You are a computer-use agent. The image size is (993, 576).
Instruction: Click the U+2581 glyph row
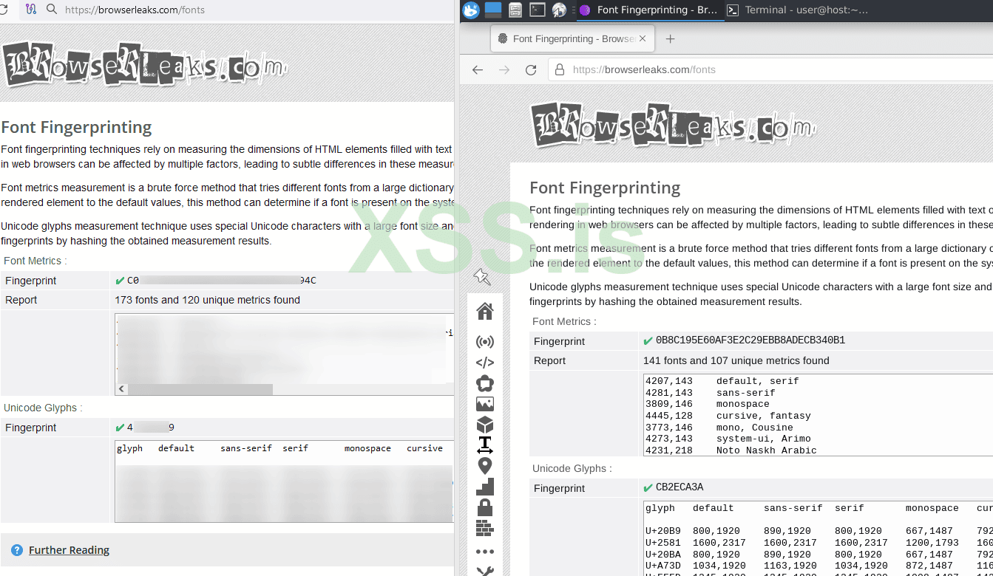[x=819, y=543]
